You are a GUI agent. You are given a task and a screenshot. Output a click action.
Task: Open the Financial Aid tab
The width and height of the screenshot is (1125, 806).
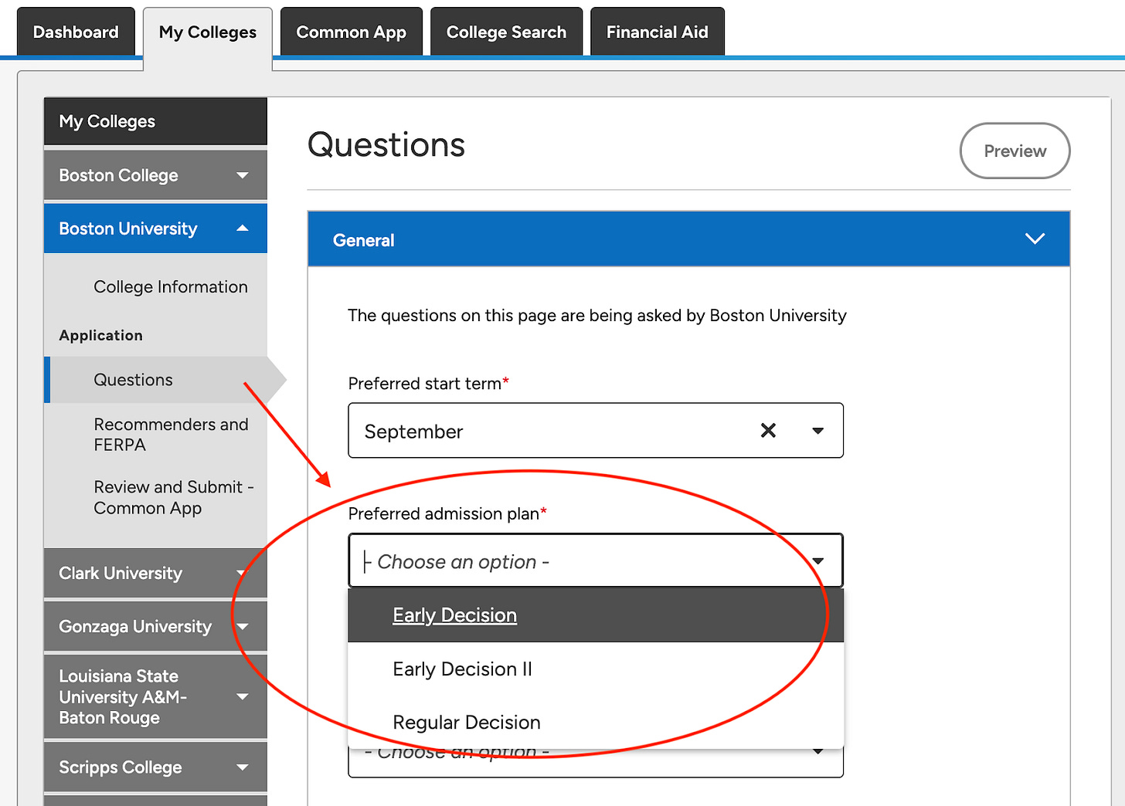click(x=657, y=32)
